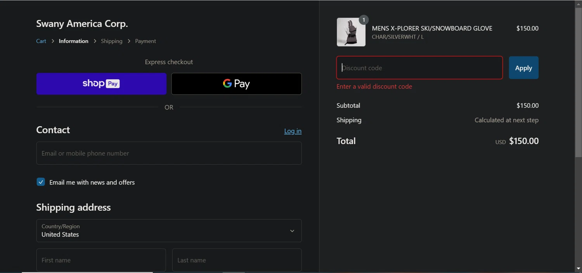
Task: Click the Express checkout heading
Action: click(x=169, y=62)
